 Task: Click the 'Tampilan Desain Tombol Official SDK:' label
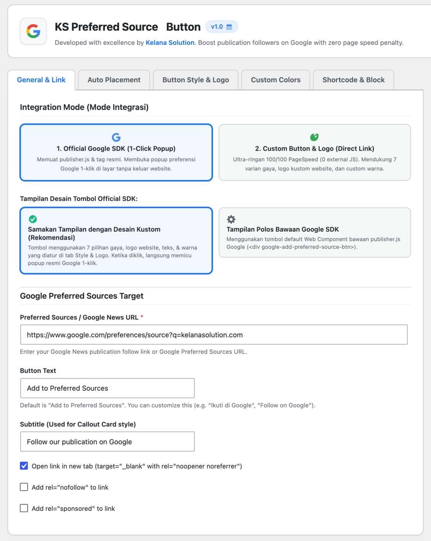(x=79, y=199)
